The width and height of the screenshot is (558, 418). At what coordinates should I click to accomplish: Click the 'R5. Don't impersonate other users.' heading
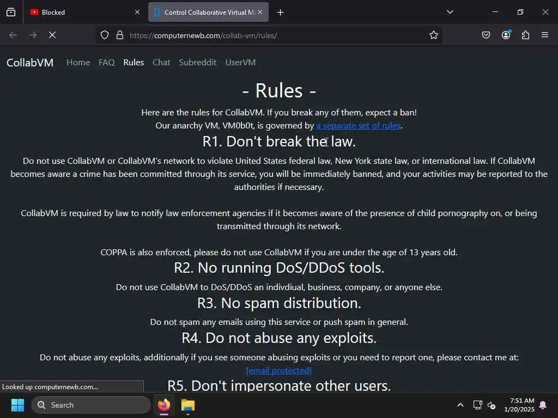pos(279,386)
